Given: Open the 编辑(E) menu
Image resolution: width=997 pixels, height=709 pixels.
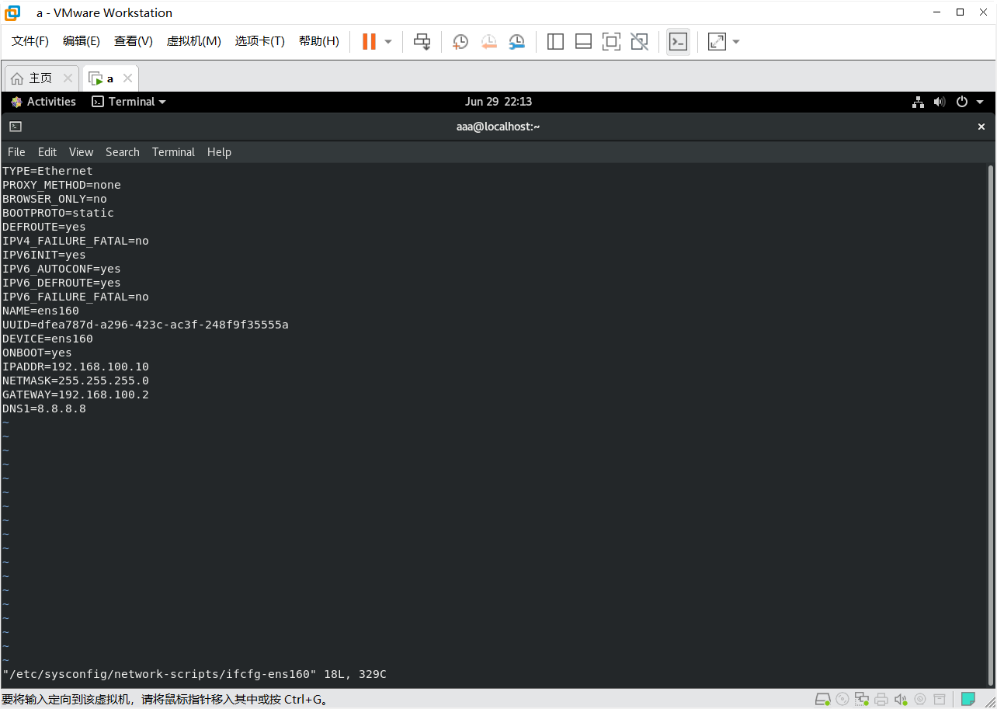Looking at the screenshot, I should point(82,41).
